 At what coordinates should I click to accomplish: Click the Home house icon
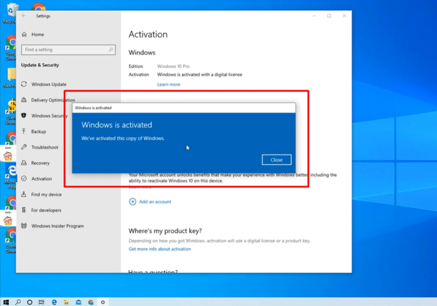(x=24, y=34)
